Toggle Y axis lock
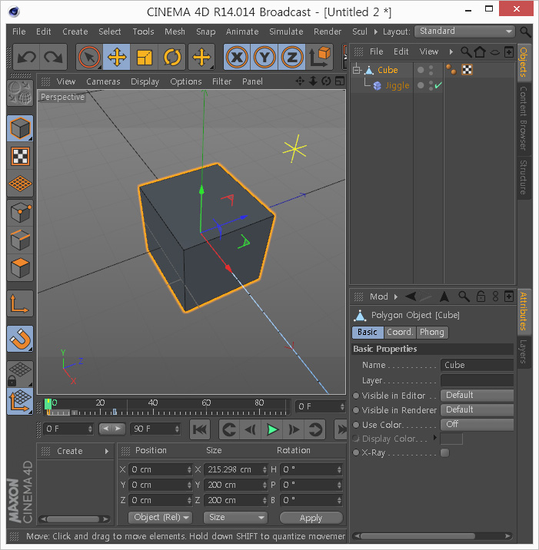Viewport: 539px width, 550px height. (x=265, y=57)
